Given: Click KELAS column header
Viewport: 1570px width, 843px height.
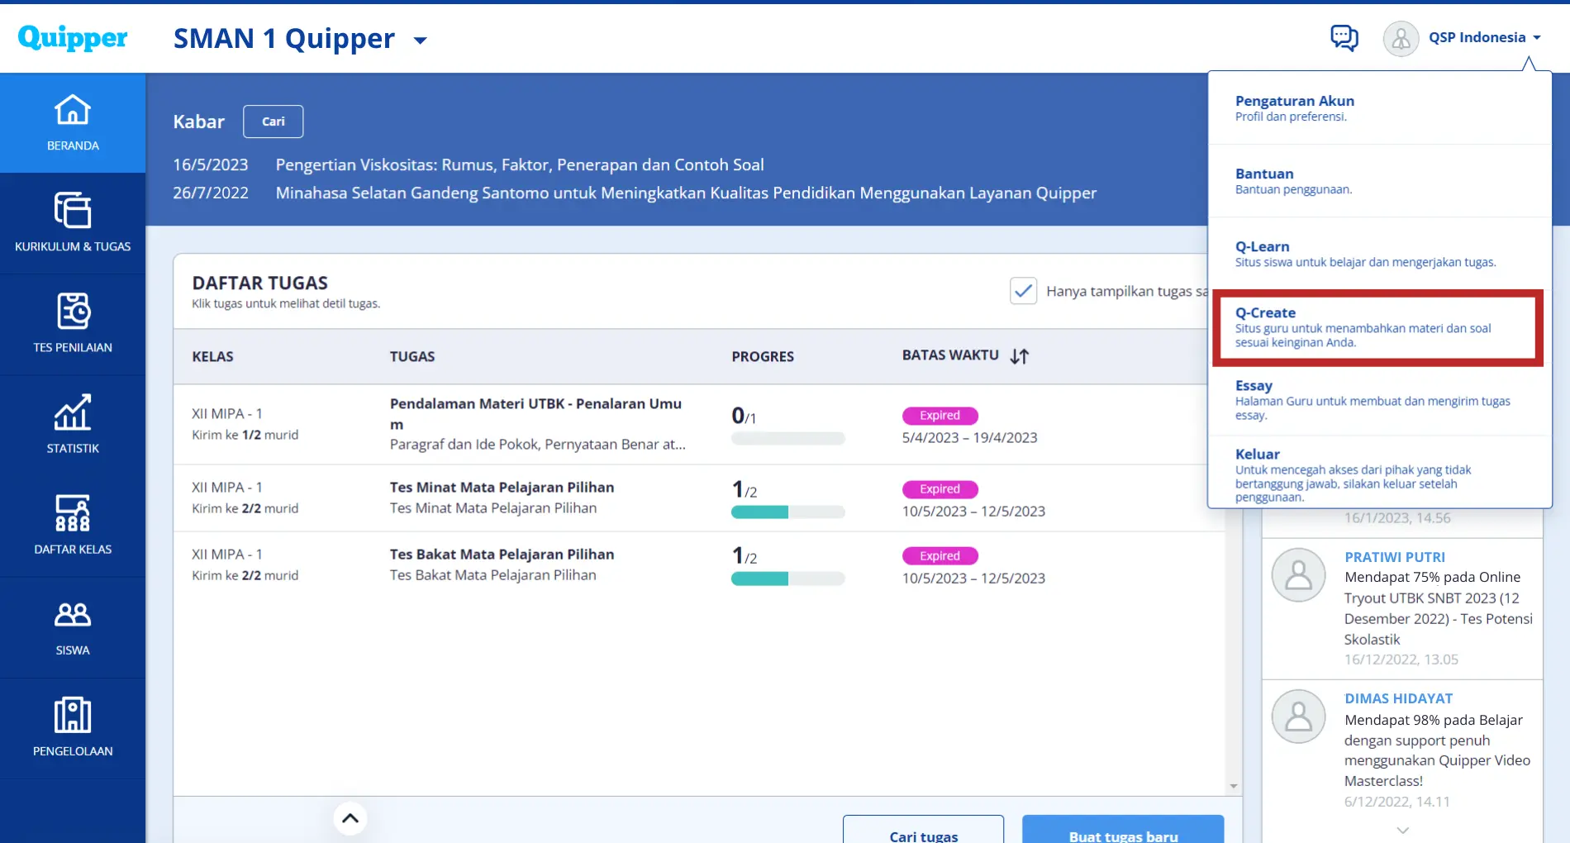Looking at the screenshot, I should click(212, 356).
